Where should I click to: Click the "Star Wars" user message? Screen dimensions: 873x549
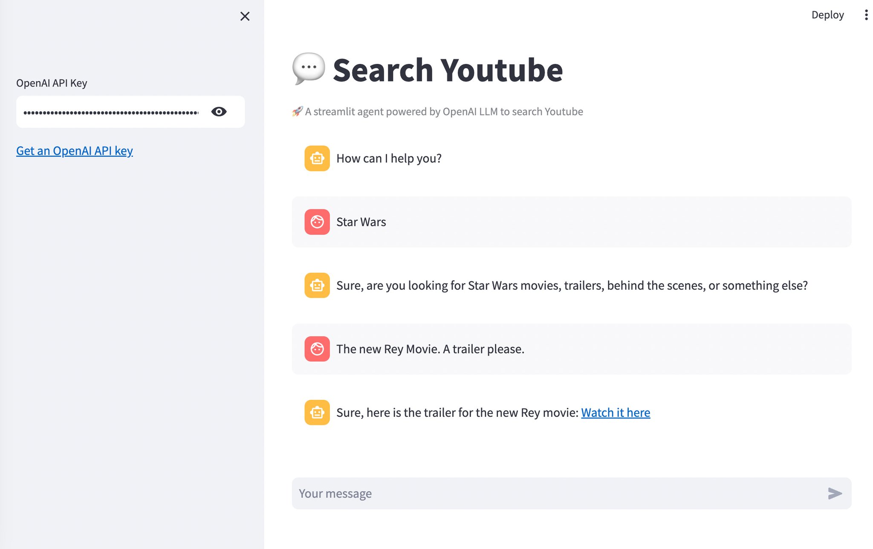(x=361, y=222)
